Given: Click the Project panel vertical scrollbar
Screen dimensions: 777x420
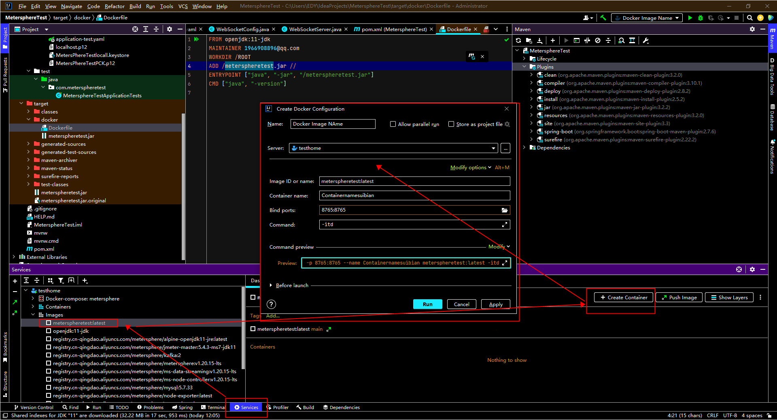Looking at the screenshot, I should (184, 186).
